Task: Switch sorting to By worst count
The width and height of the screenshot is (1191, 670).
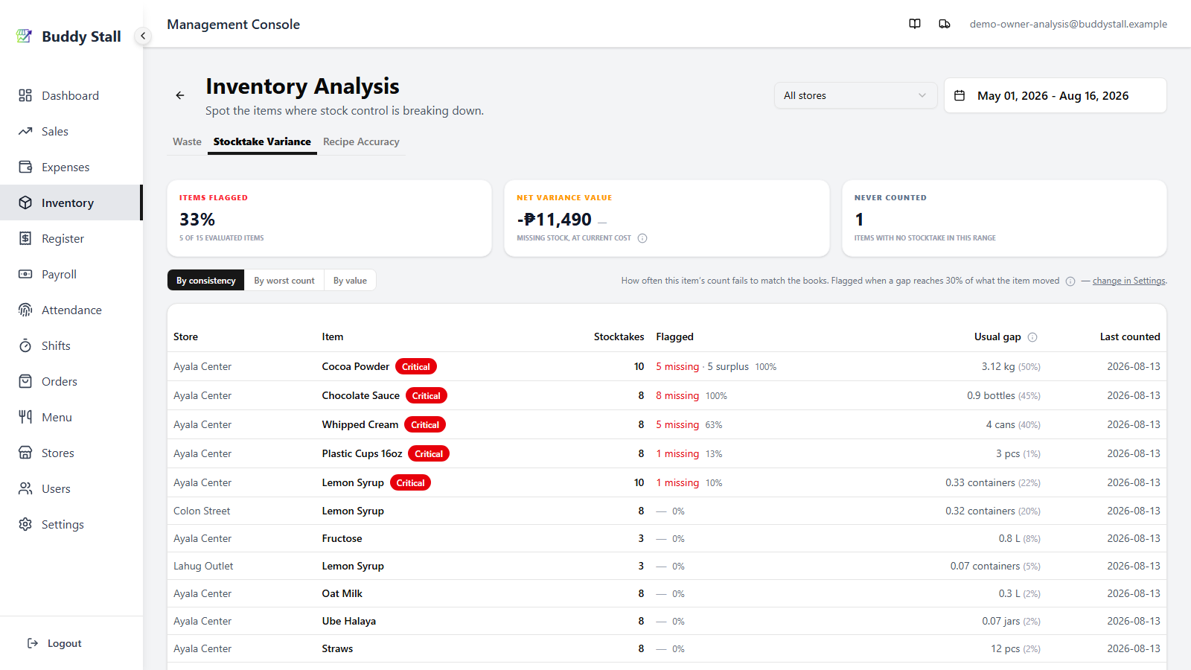Action: point(284,281)
